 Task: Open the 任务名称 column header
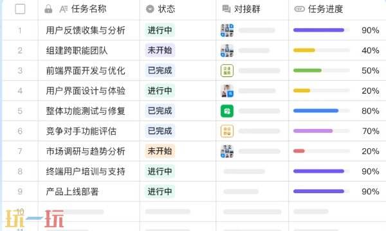pyautogui.click(x=89, y=9)
